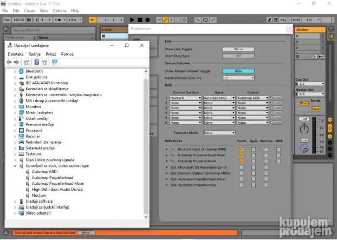The image size is (337, 240).
Task: Open the Takeover Mode dropdown
Action: 219,133
